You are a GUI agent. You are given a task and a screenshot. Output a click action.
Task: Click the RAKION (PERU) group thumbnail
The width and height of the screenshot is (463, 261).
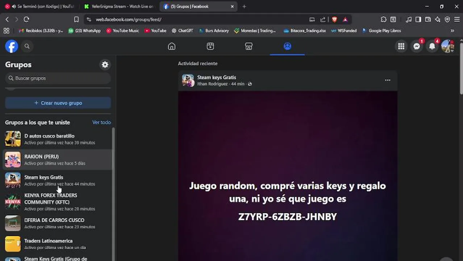[x=13, y=159]
